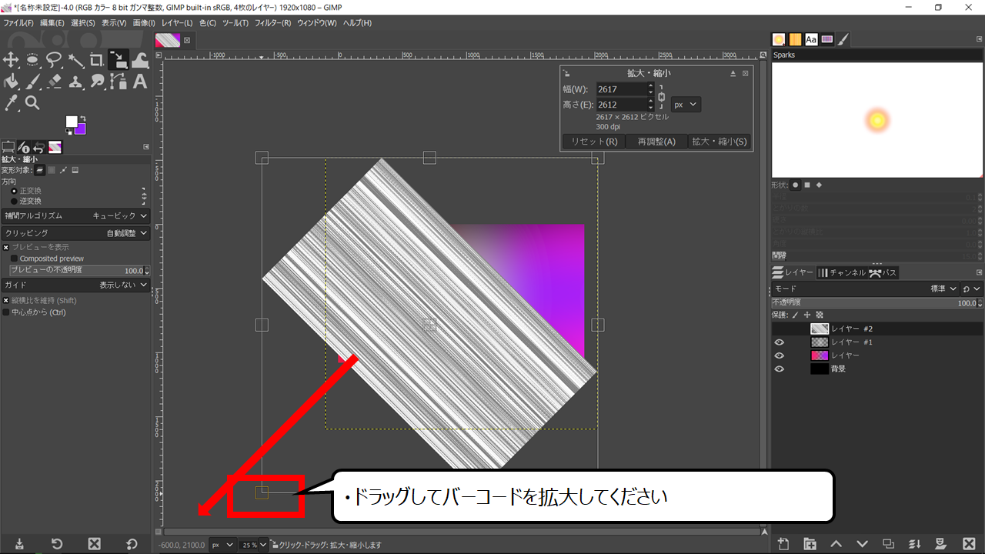
Task: Toggle 縦横比を維持 (Shift) checkbox
Action: [x=6, y=301]
